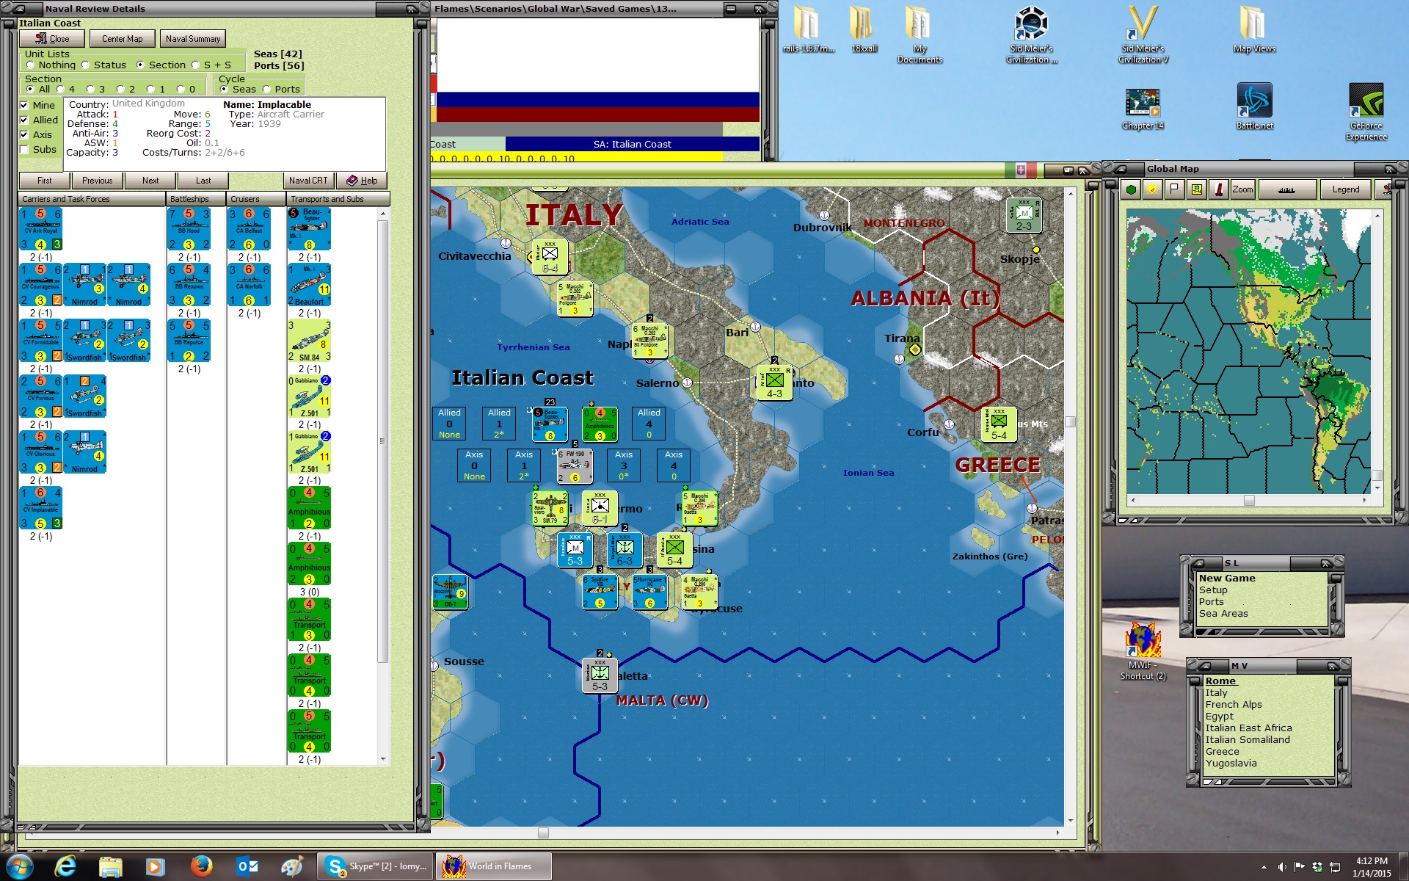Screen dimensions: 1409x881
Task: Select the CV Glorious carrier counter
Action: pyautogui.click(x=41, y=452)
